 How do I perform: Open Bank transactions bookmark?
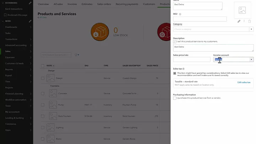(x=14, y=9)
